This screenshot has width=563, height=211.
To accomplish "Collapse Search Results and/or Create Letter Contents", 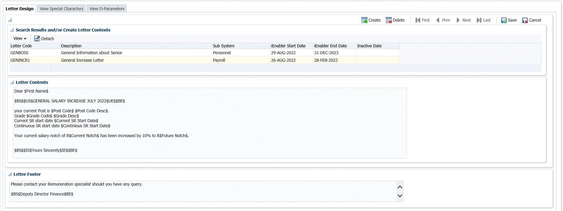I will tap(12, 30).
